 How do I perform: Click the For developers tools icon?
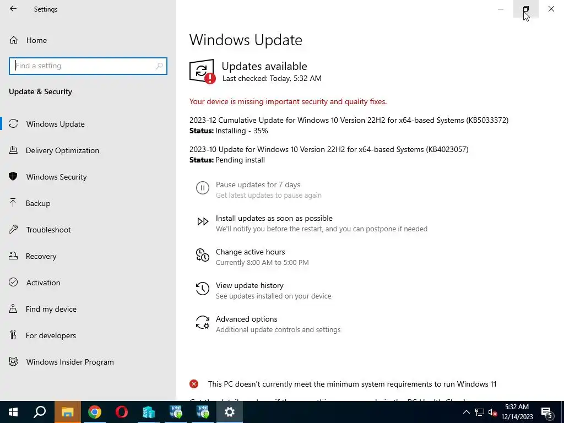13,335
